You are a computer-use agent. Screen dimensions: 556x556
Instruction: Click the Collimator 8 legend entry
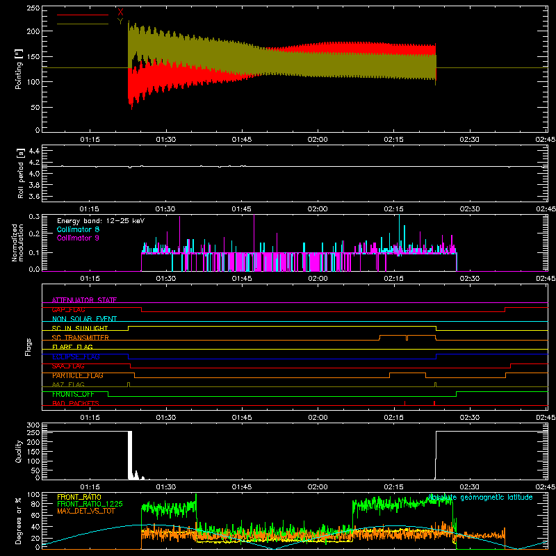pyautogui.click(x=78, y=229)
